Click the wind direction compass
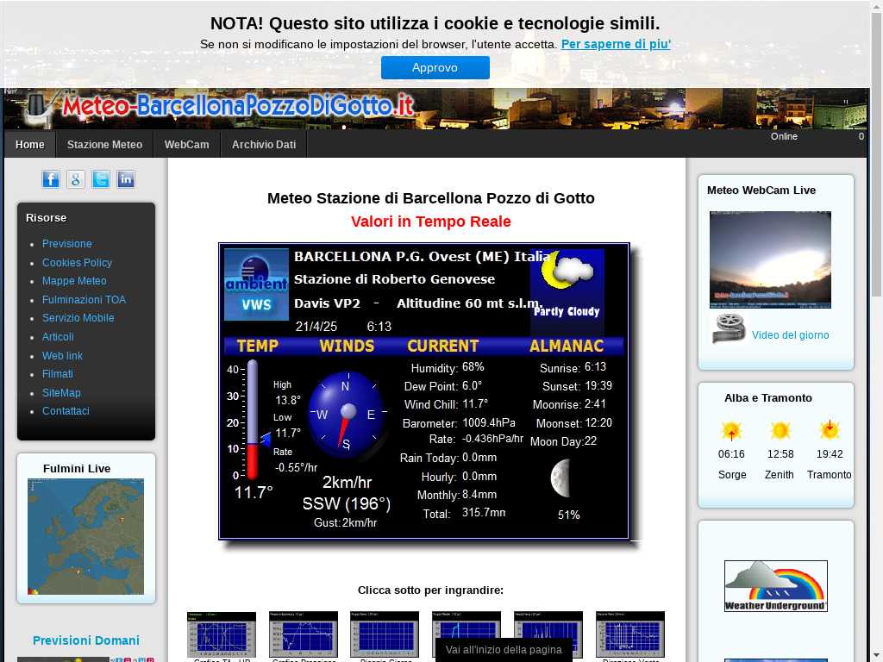Viewport: 883px width, 662px height. tap(348, 415)
